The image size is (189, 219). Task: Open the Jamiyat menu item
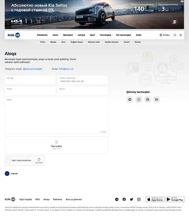point(82,35)
